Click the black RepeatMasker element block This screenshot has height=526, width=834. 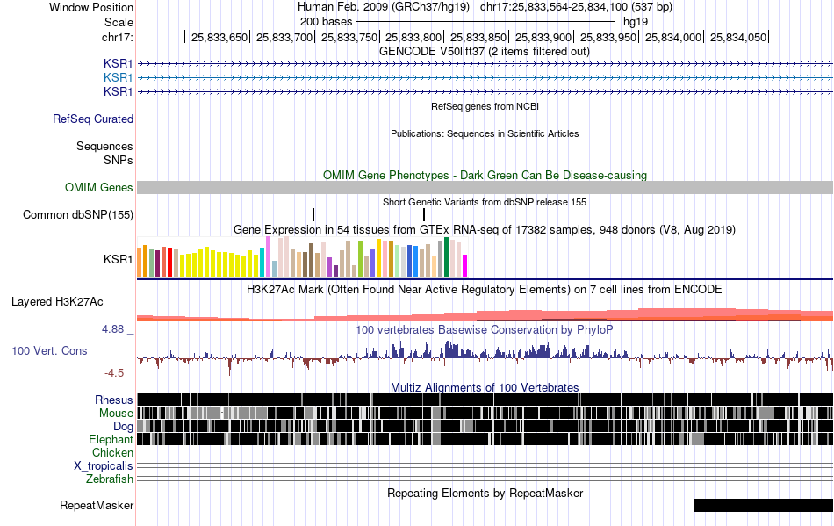pyautogui.click(x=764, y=505)
